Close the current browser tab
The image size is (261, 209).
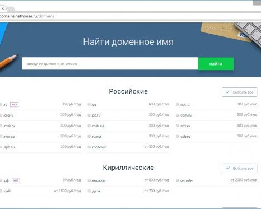tap(3, 8)
